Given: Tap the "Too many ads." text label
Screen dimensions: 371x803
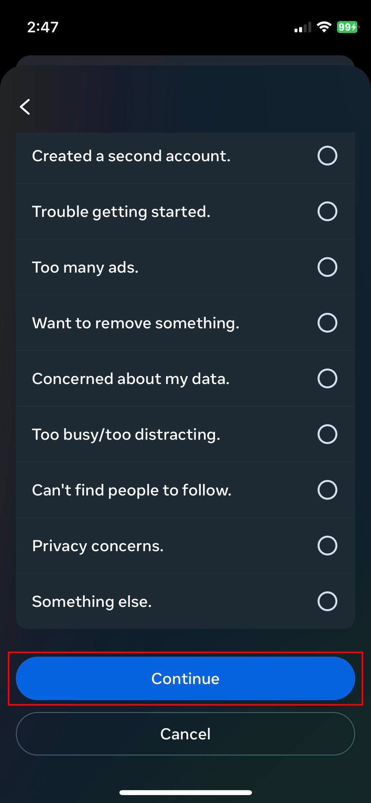Looking at the screenshot, I should coord(85,267).
